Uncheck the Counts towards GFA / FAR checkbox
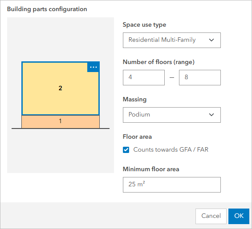 pos(126,150)
